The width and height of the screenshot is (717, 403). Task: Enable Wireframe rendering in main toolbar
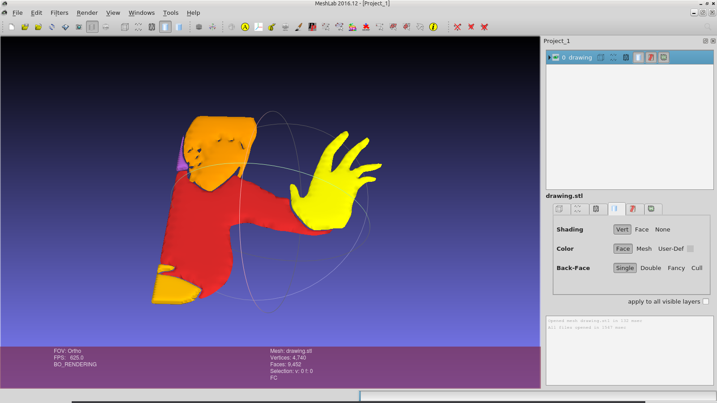coord(152,27)
